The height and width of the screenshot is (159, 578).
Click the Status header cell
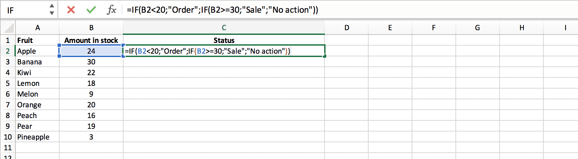(x=224, y=40)
